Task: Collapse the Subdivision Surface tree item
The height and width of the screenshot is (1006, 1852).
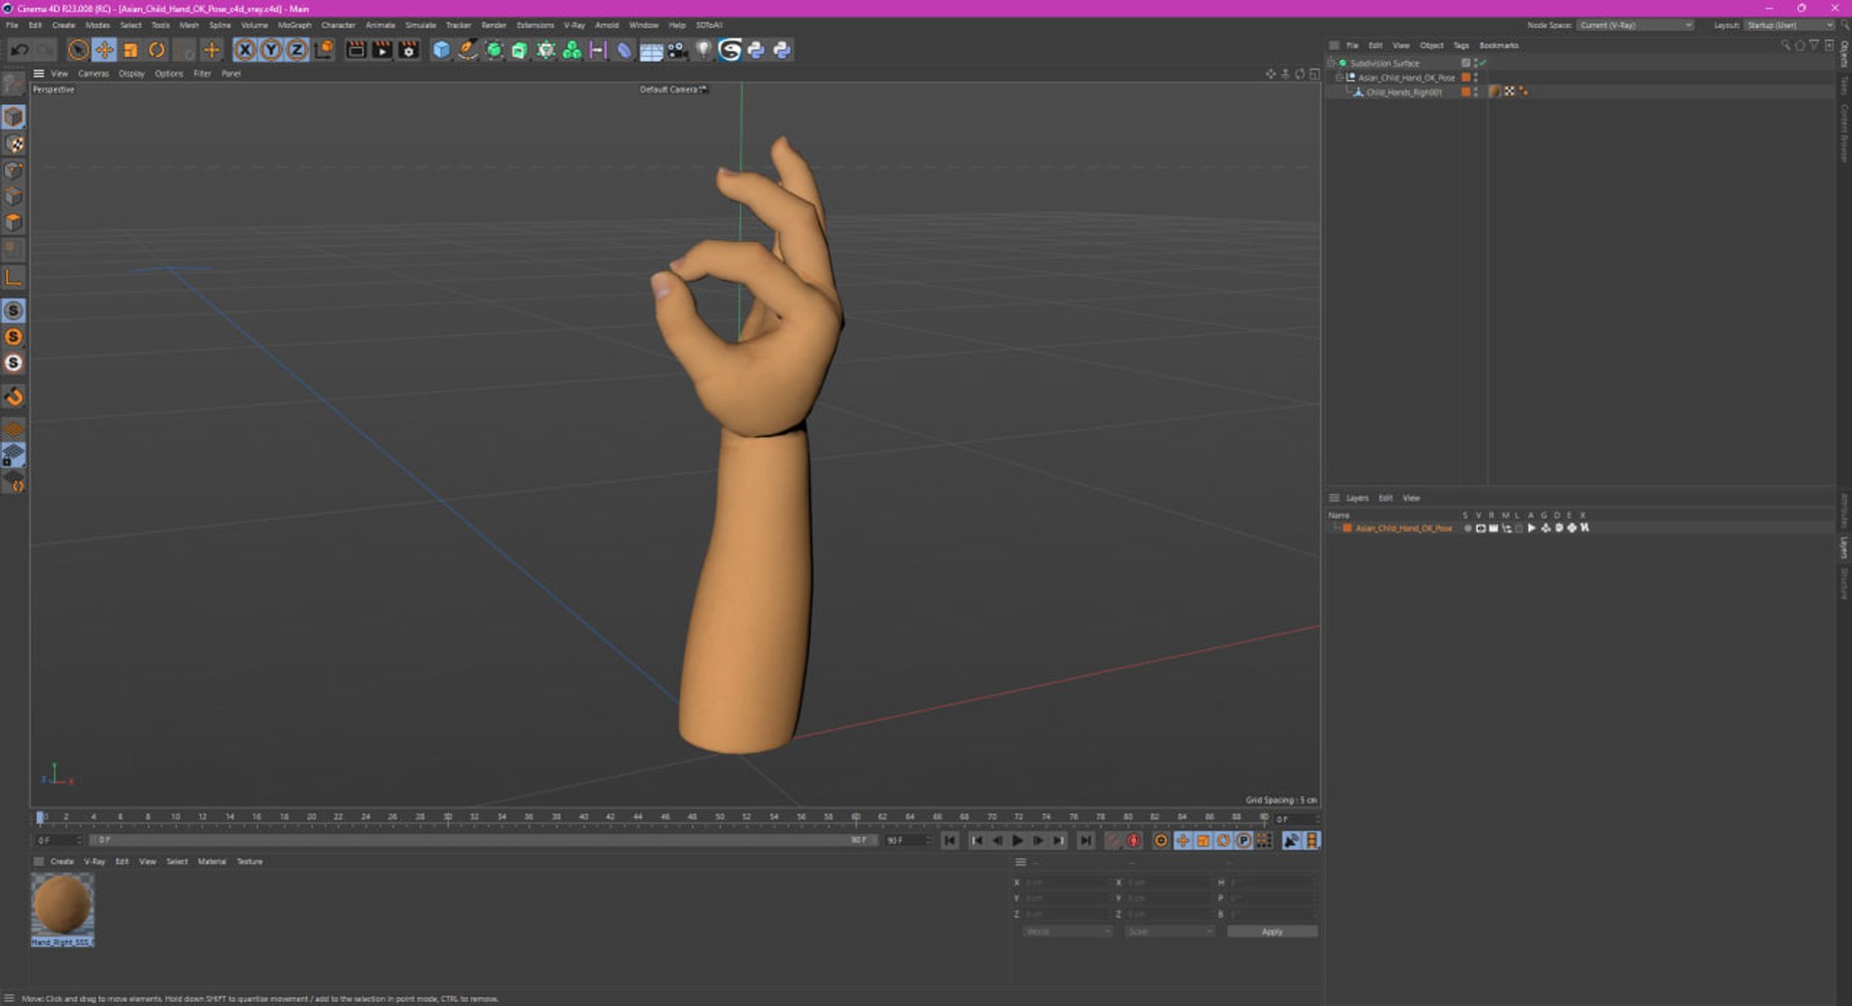Action: coord(1332,63)
